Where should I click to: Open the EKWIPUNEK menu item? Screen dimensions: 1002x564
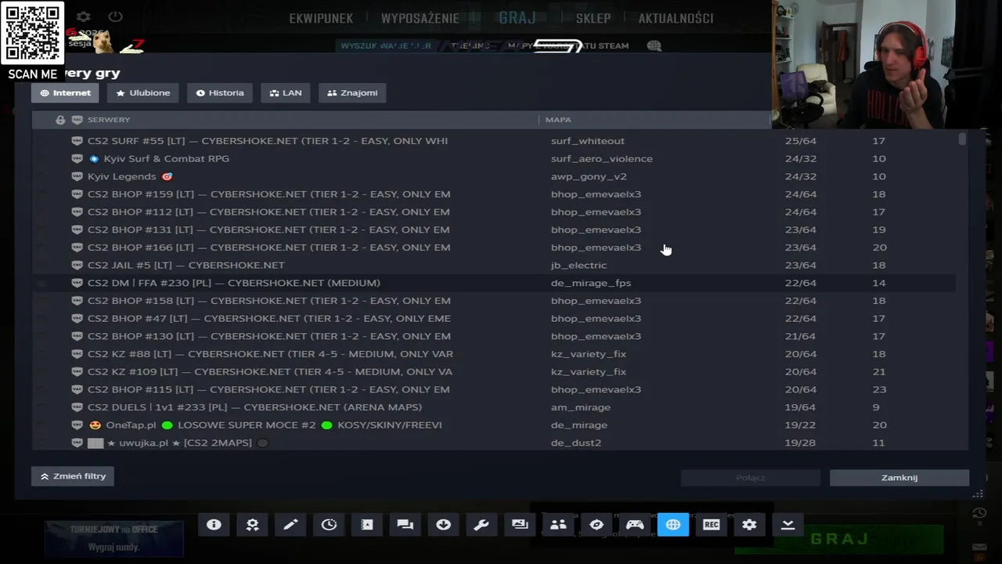pyautogui.click(x=321, y=18)
